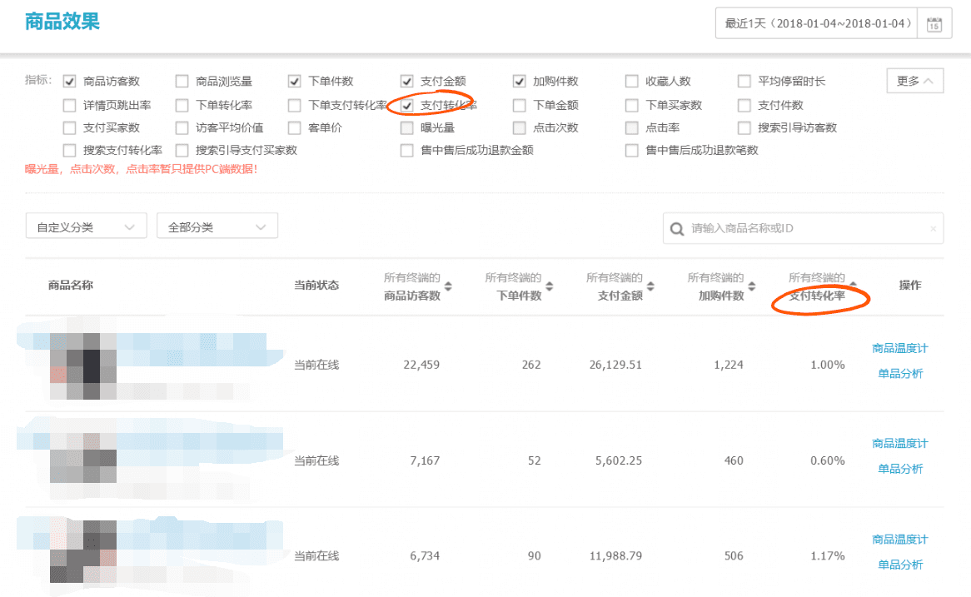The width and height of the screenshot is (971, 597).
Task: Check the 售中售后成功退款金额 indicator
Action: 407,150
